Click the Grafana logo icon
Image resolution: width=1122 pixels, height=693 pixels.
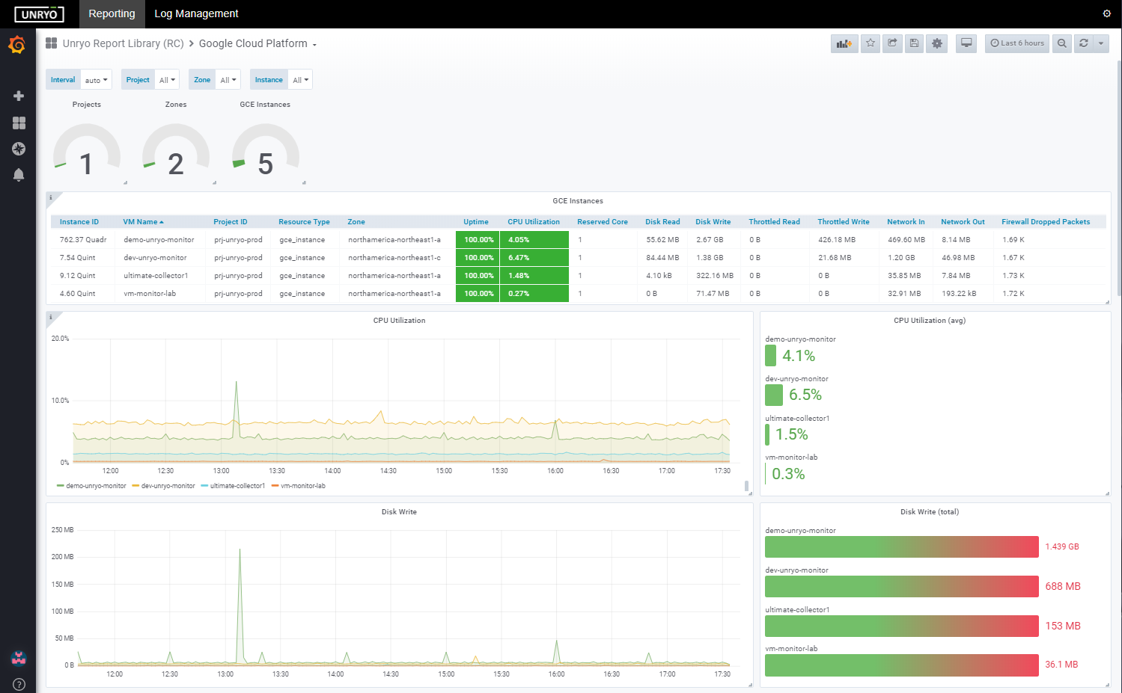click(17, 45)
